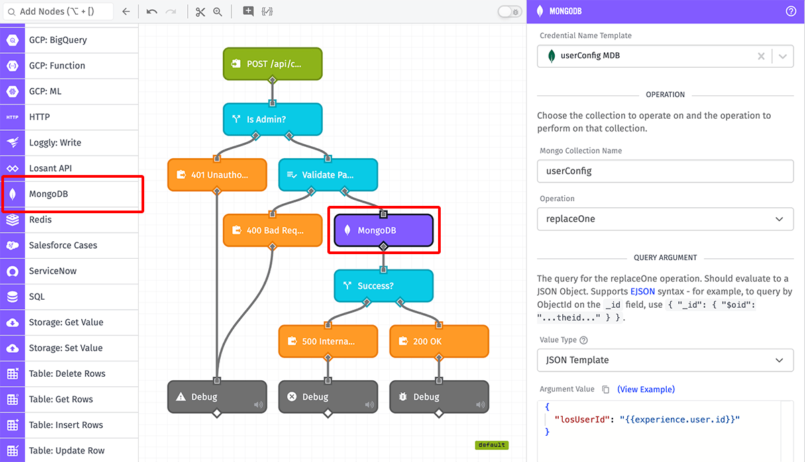Click the Table: Update Row icon
The width and height of the screenshot is (805, 462).
click(x=12, y=451)
